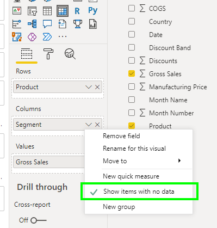Image resolution: width=217 pixels, height=228 pixels.
Task: Uncheck the Product field checkbox
Action: point(132,126)
